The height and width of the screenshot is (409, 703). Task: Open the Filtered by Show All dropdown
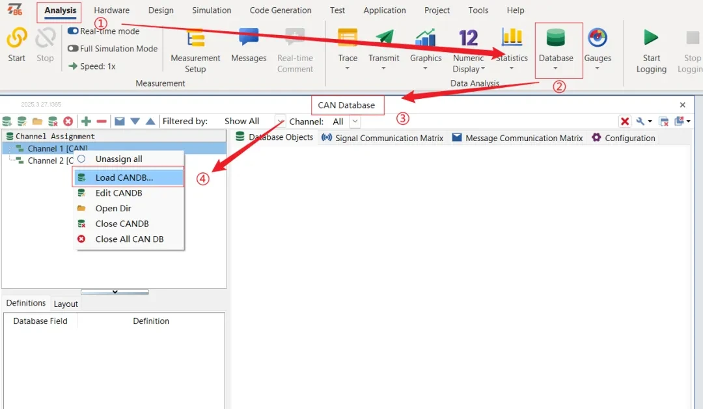tap(280, 122)
